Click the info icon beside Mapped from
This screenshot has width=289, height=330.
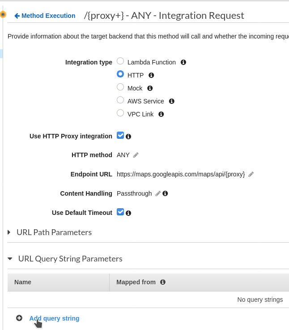click(163, 282)
